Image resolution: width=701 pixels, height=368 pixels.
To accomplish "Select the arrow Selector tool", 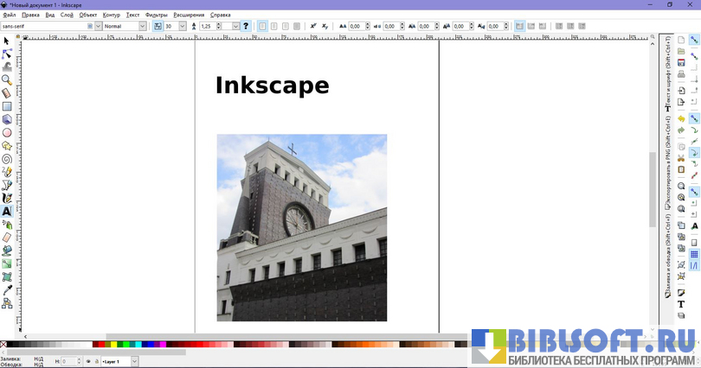I will [7, 41].
